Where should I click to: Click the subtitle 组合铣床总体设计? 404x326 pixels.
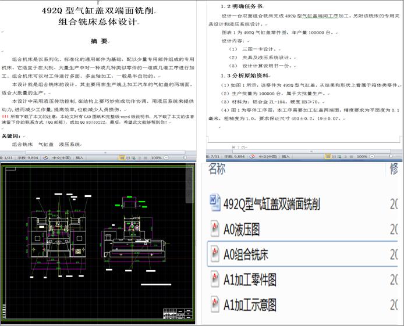point(97,22)
